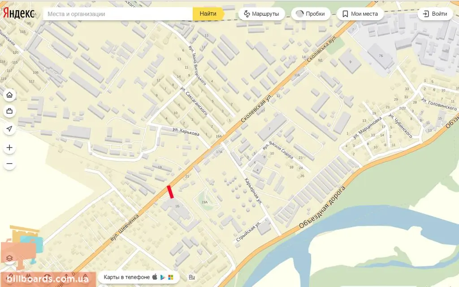
Task: Click the Карты в телефоне label
Action: coord(126,277)
